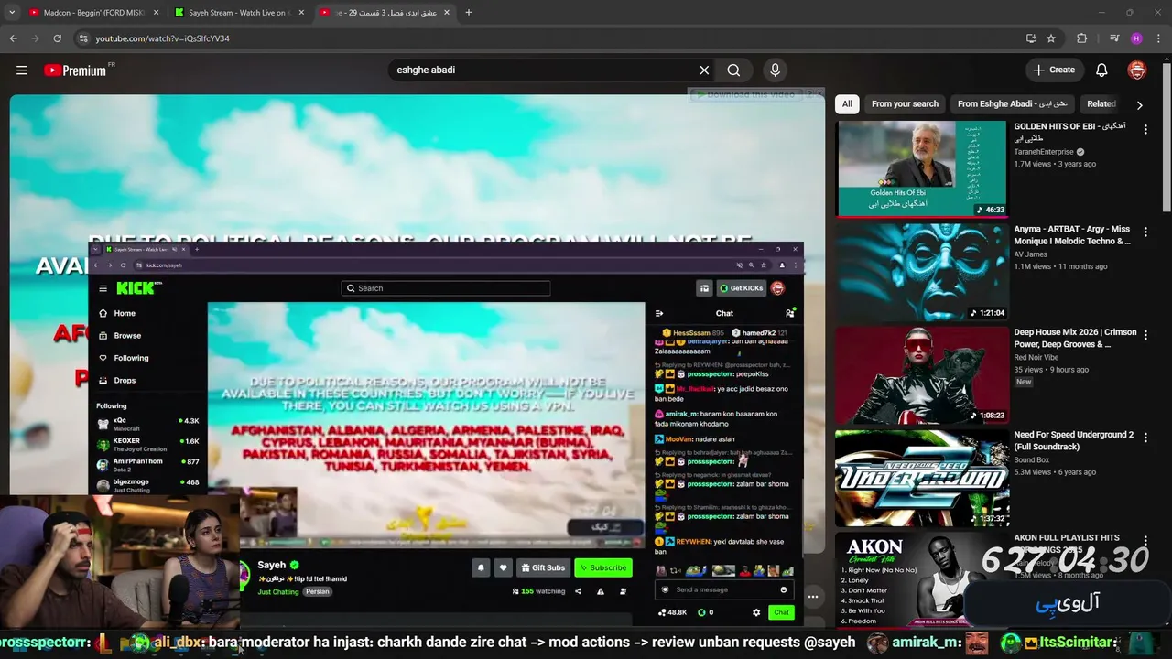Open the YouTube guide hamburger menu
This screenshot has width=1172, height=659.
tap(22, 70)
